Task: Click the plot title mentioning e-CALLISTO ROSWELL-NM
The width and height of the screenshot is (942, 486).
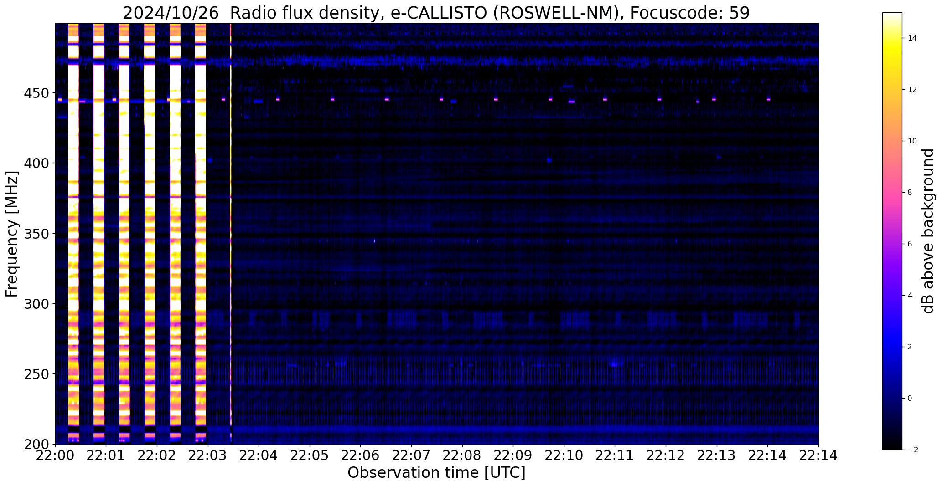Action: click(436, 13)
